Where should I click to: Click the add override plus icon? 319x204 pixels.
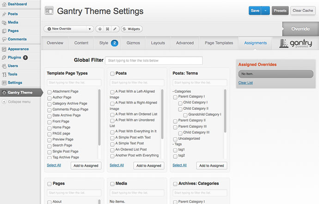pos(100,29)
